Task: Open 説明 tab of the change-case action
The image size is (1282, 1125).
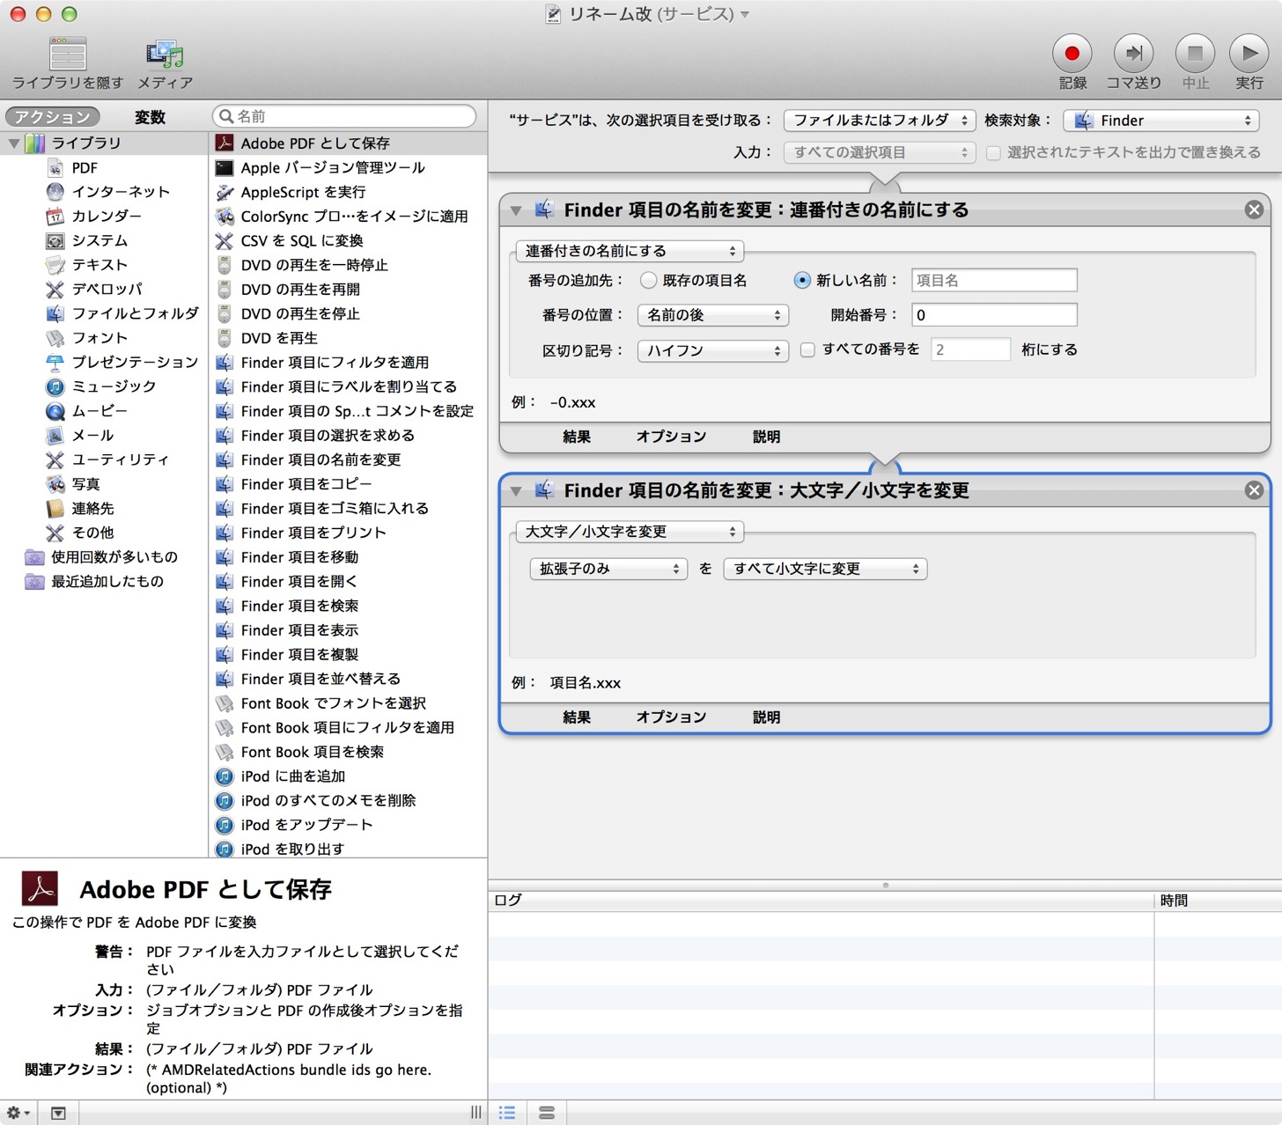Action: tap(766, 717)
